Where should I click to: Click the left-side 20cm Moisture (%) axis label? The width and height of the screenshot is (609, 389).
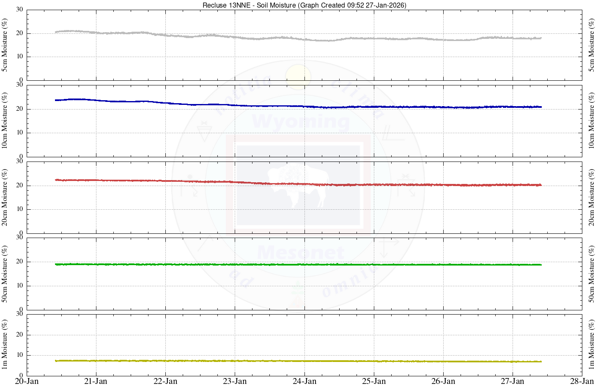coord(5,197)
